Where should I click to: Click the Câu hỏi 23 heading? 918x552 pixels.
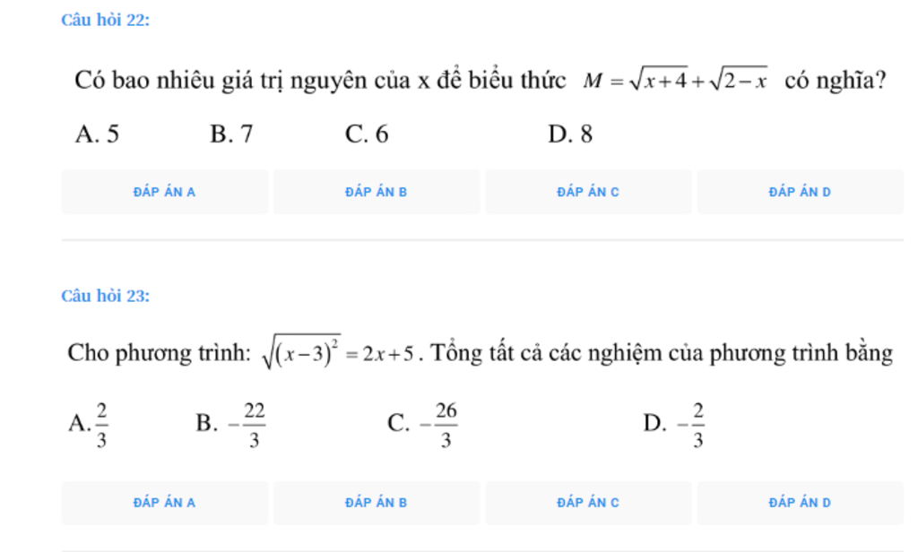tap(106, 296)
